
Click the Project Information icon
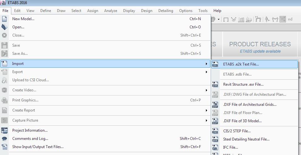click(4, 130)
